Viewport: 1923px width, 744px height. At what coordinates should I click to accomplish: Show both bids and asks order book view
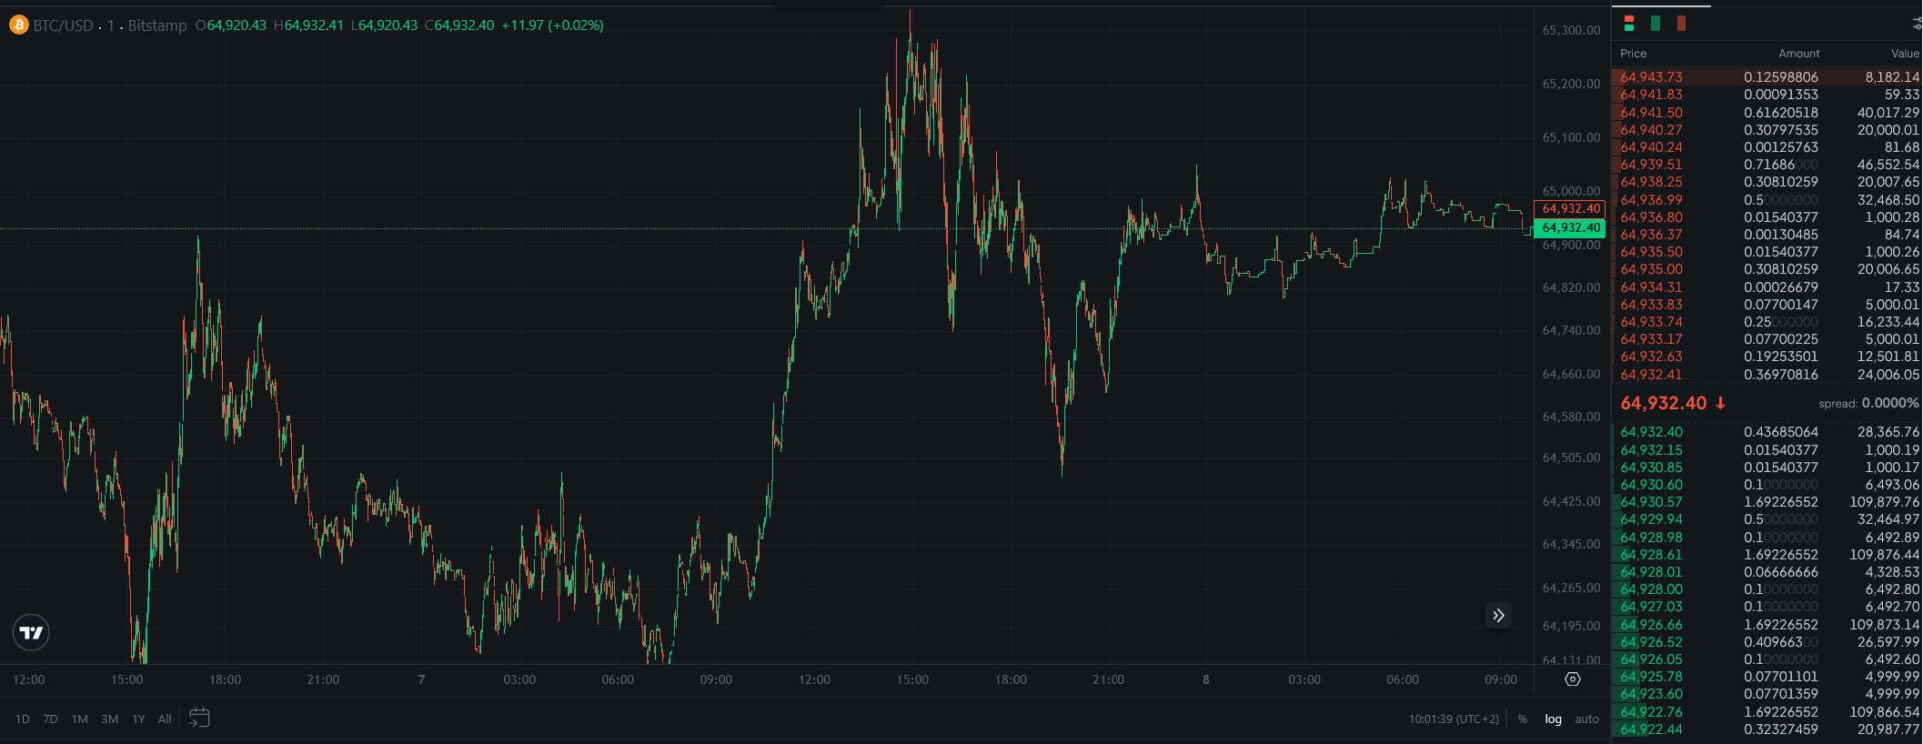pos(1629,24)
